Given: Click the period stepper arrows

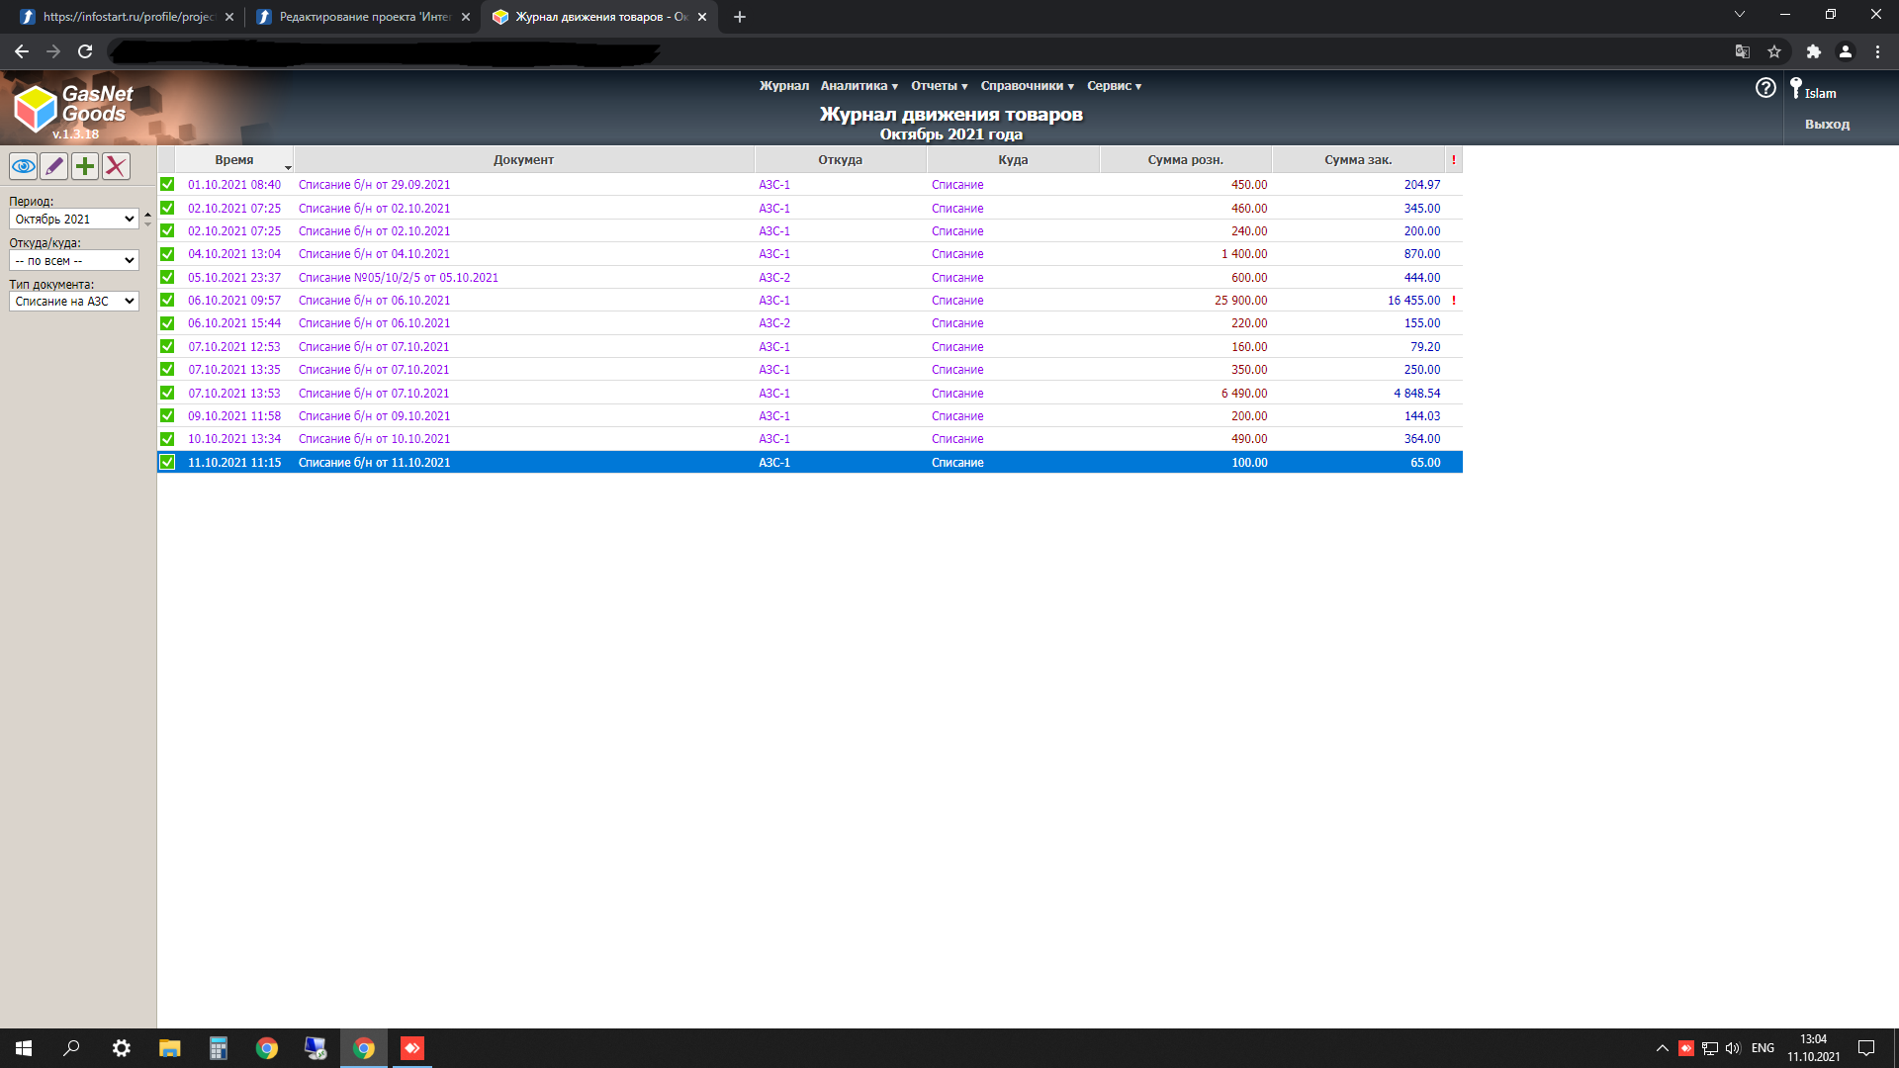Looking at the screenshot, I should click(x=148, y=219).
